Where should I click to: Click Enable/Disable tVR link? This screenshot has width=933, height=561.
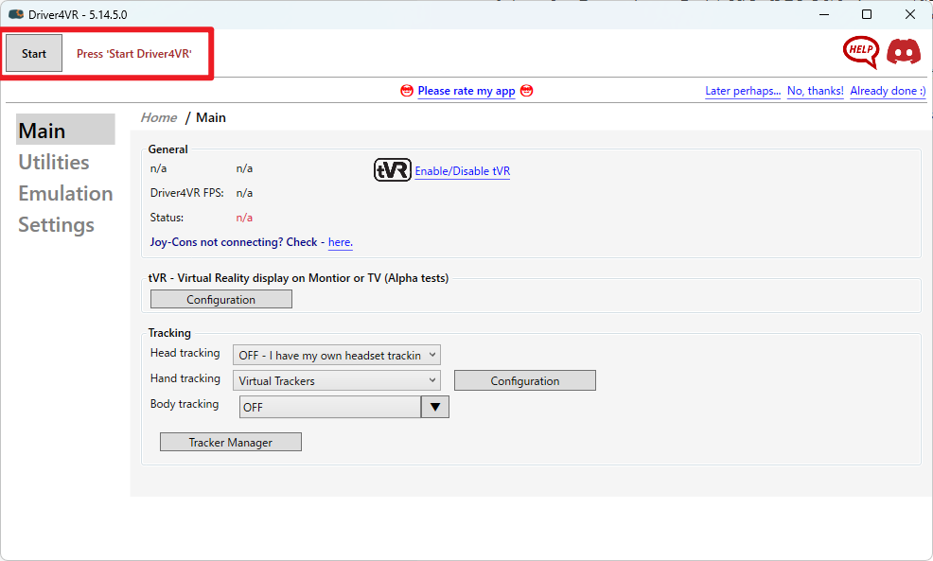point(463,171)
